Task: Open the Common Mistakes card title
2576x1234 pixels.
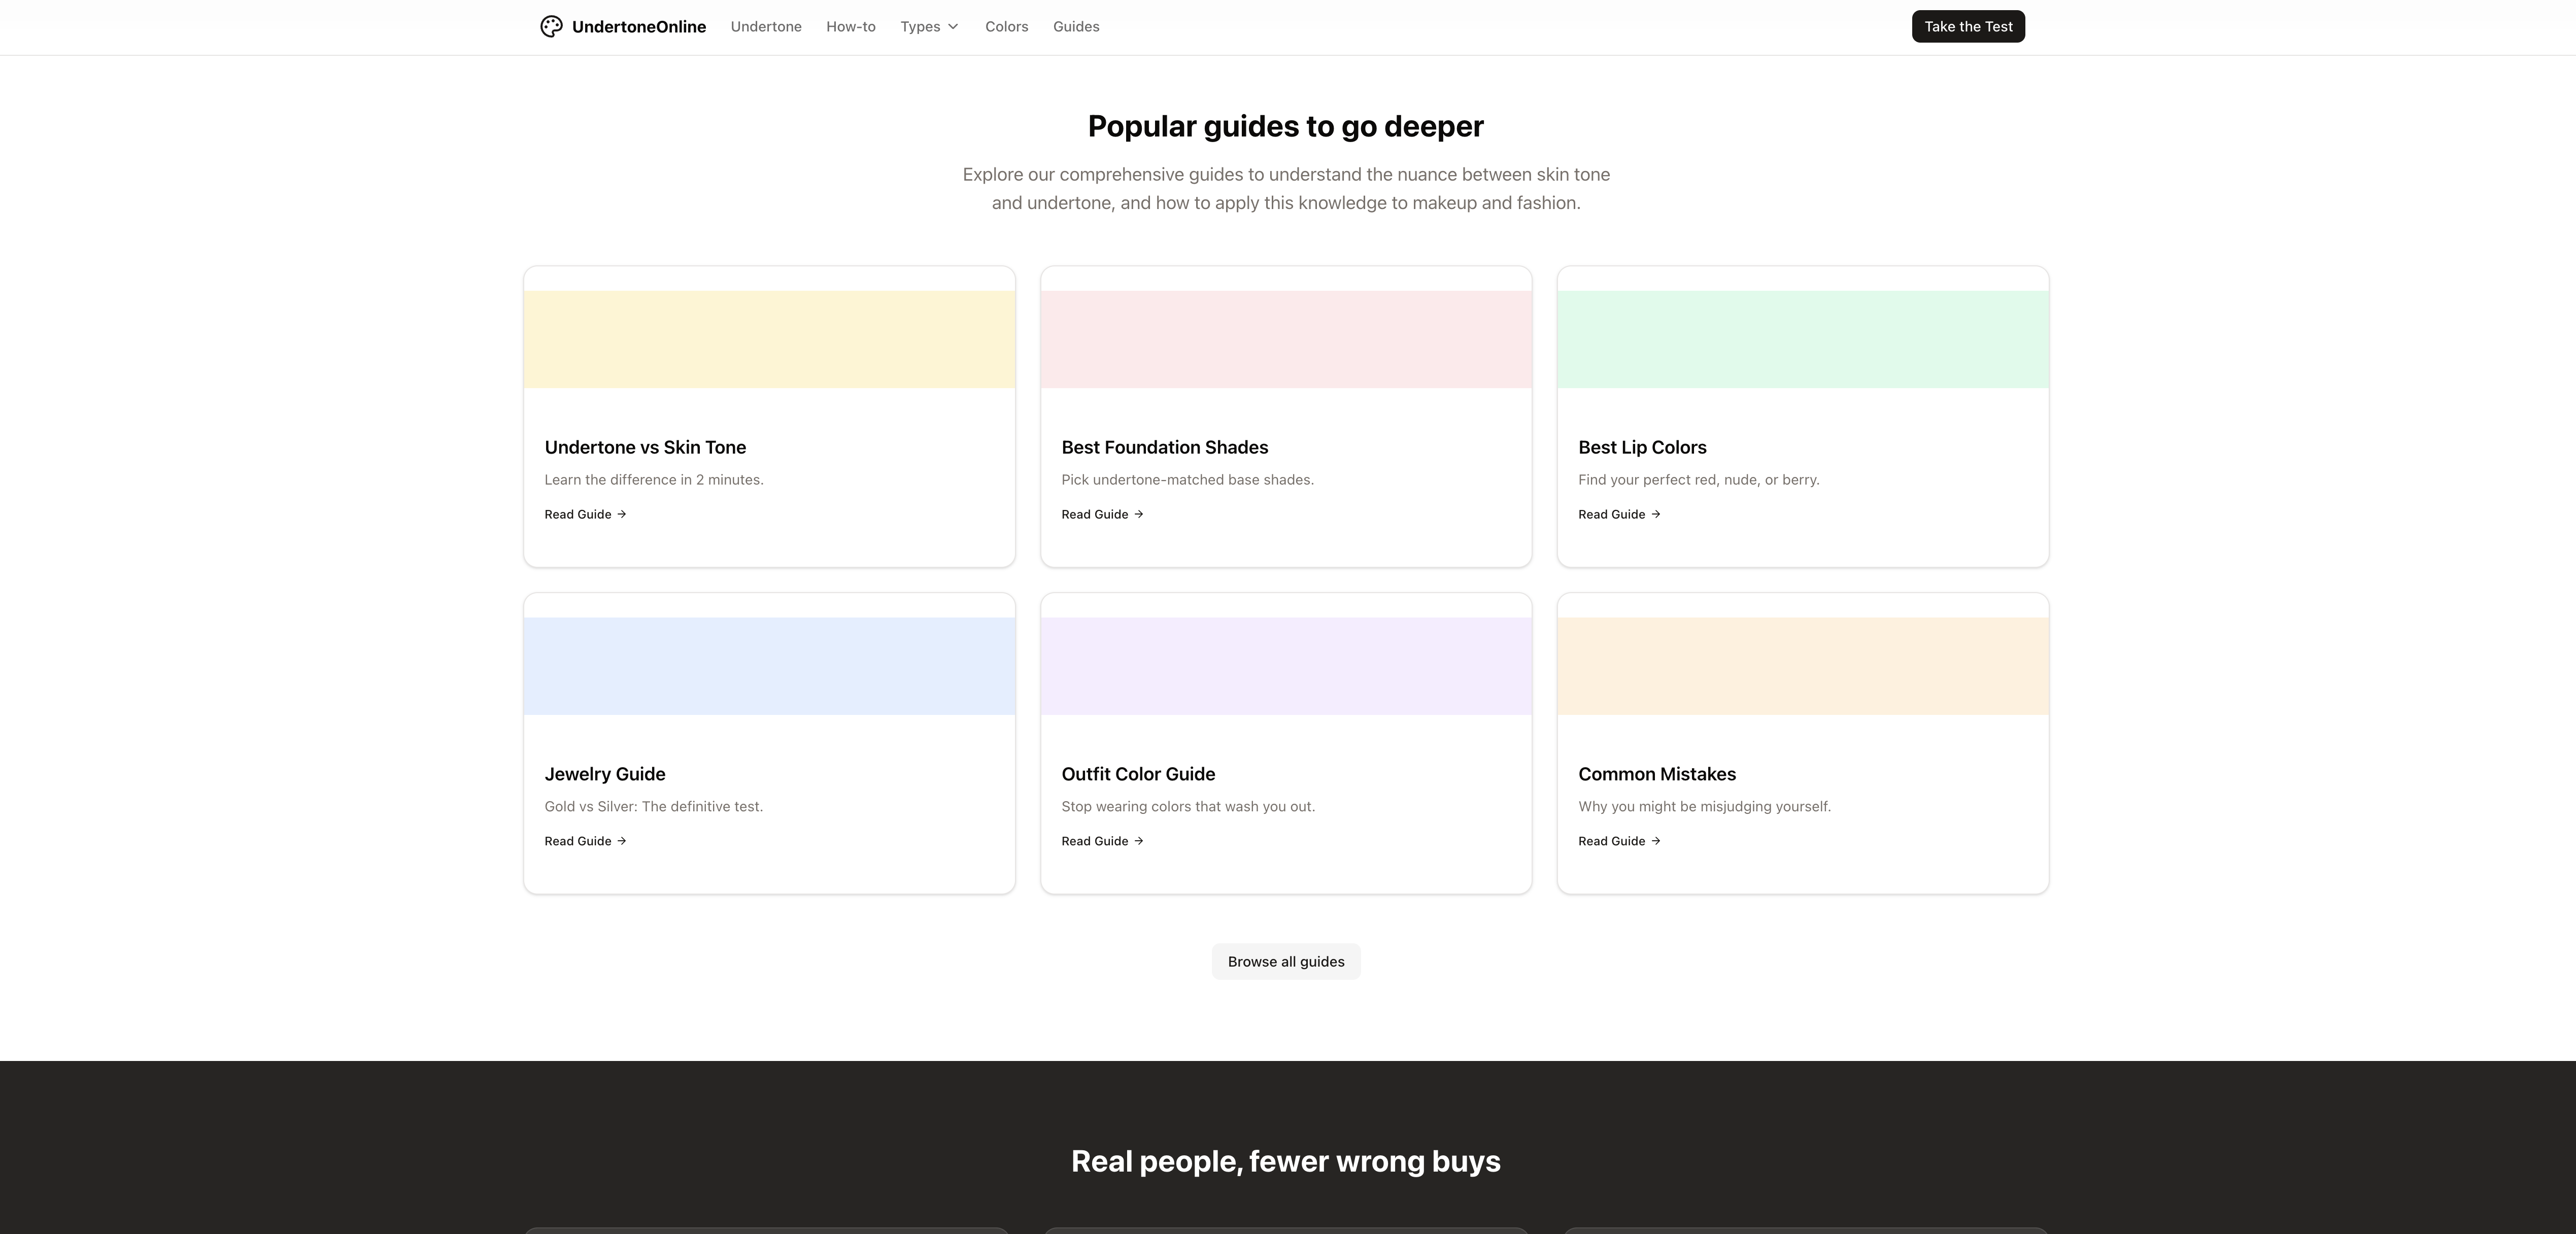Action: click(x=1656, y=774)
